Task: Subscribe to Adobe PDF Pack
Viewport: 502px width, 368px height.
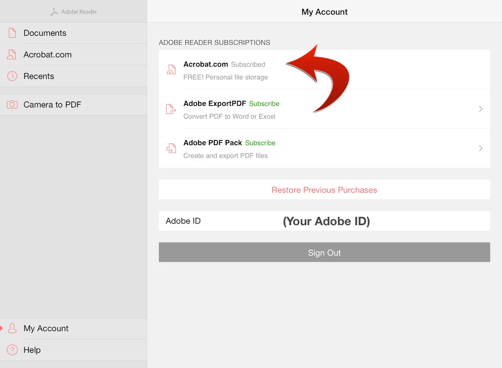Action: point(260,143)
